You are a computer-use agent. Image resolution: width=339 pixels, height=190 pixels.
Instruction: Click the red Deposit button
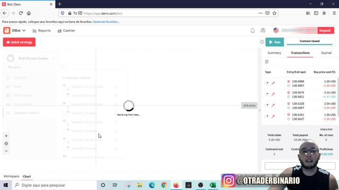click(x=326, y=31)
